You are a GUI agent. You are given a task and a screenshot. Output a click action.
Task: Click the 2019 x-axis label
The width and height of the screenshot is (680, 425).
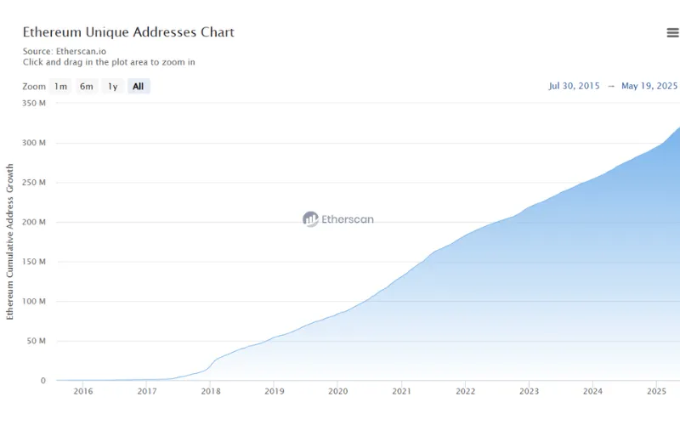(275, 391)
